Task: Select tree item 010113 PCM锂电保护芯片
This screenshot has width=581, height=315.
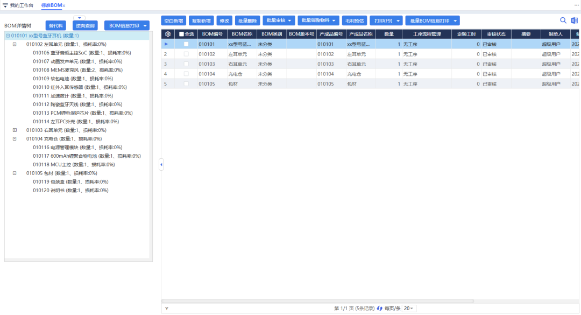Action: tap(83, 113)
